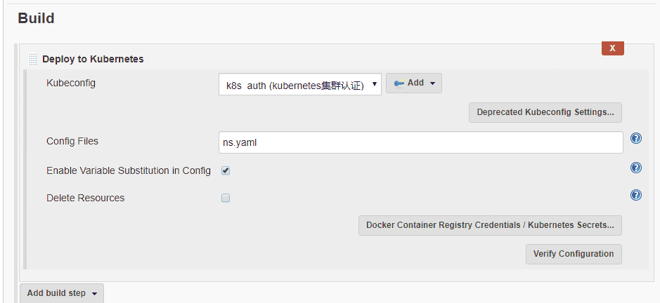
Task: Click the Deploy to Kubernetes step title
Action: click(x=93, y=60)
